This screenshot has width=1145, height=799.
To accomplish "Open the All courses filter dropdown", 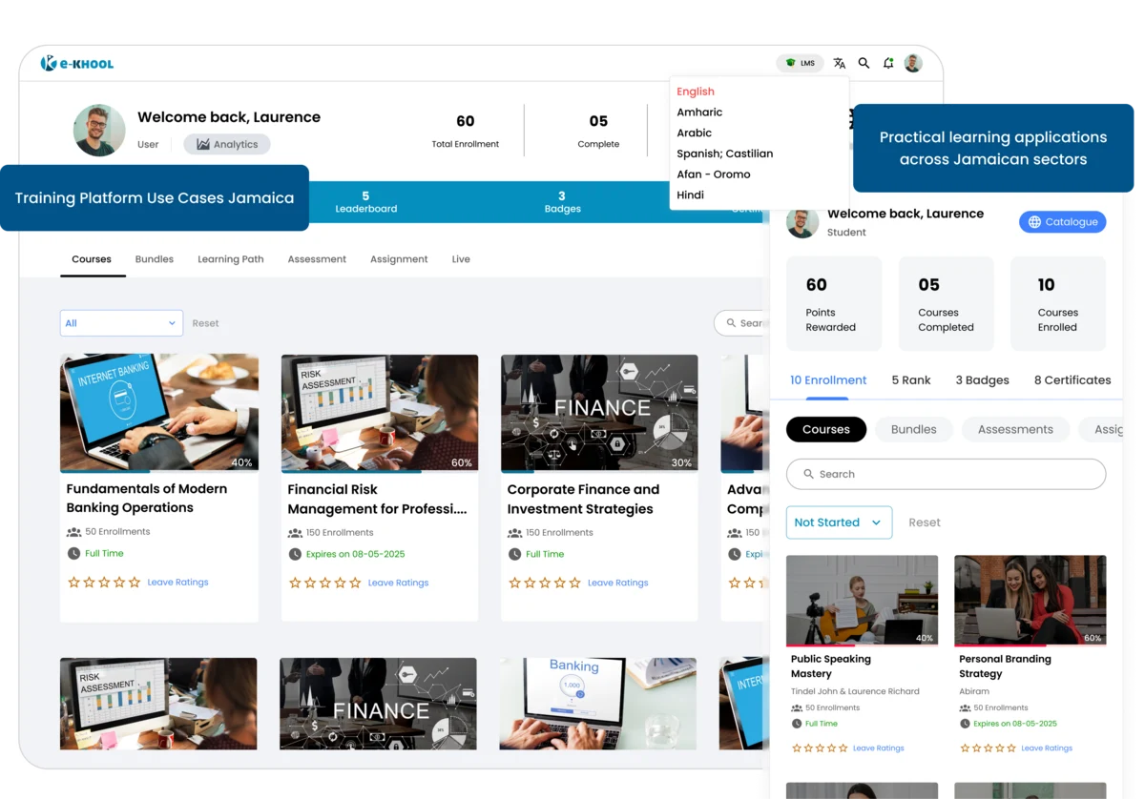I will click(x=121, y=322).
